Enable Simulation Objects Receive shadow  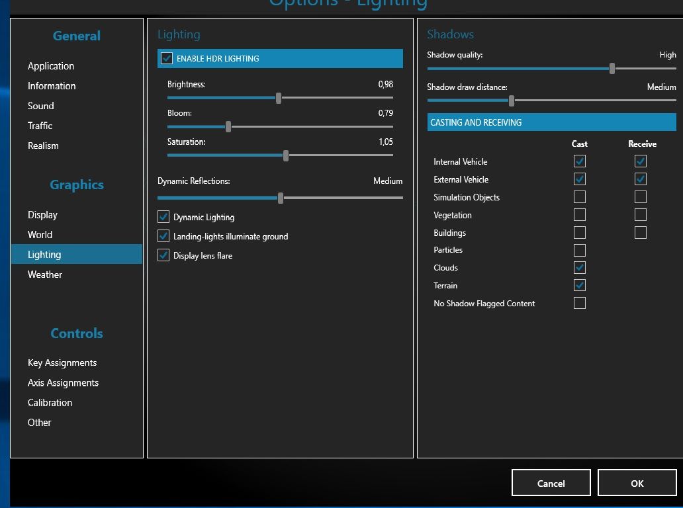pyautogui.click(x=641, y=196)
